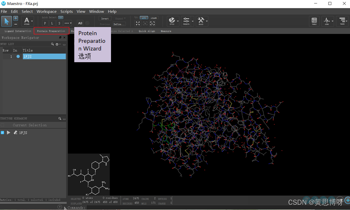Collapse the Structure Hierarchy section

(x=64, y=119)
